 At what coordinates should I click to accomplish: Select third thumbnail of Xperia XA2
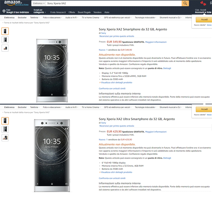(5, 48)
